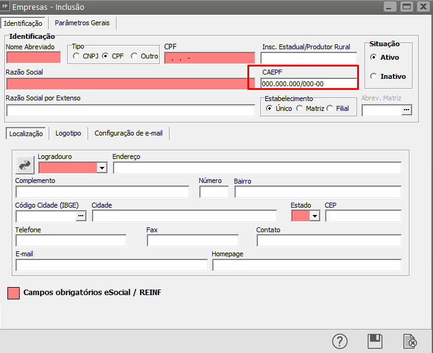This screenshot has height=353, width=433.
Task: Click the cancel document icon
Action: tap(409, 341)
